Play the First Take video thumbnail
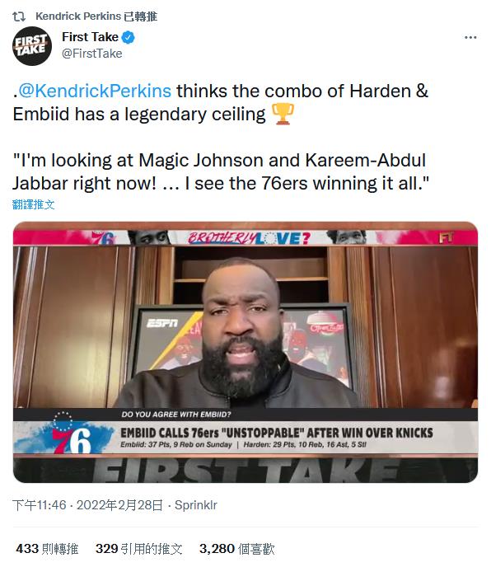 pyautogui.click(x=245, y=352)
